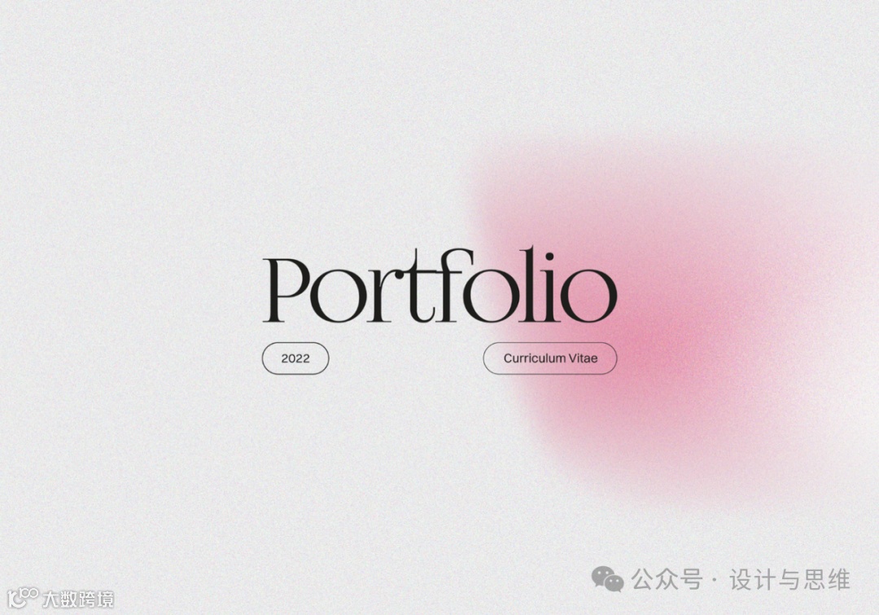Click the letter f's top curl in Portfolio
Viewport: 879px width, 615px height.
[461, 253]
